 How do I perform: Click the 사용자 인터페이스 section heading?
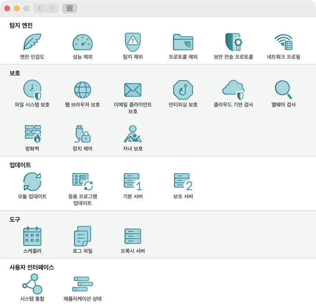(x=32, y=267)
